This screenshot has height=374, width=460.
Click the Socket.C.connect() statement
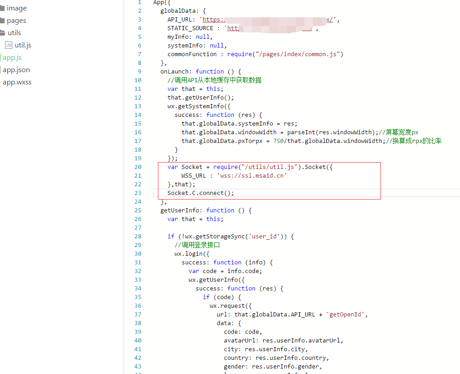200,193
